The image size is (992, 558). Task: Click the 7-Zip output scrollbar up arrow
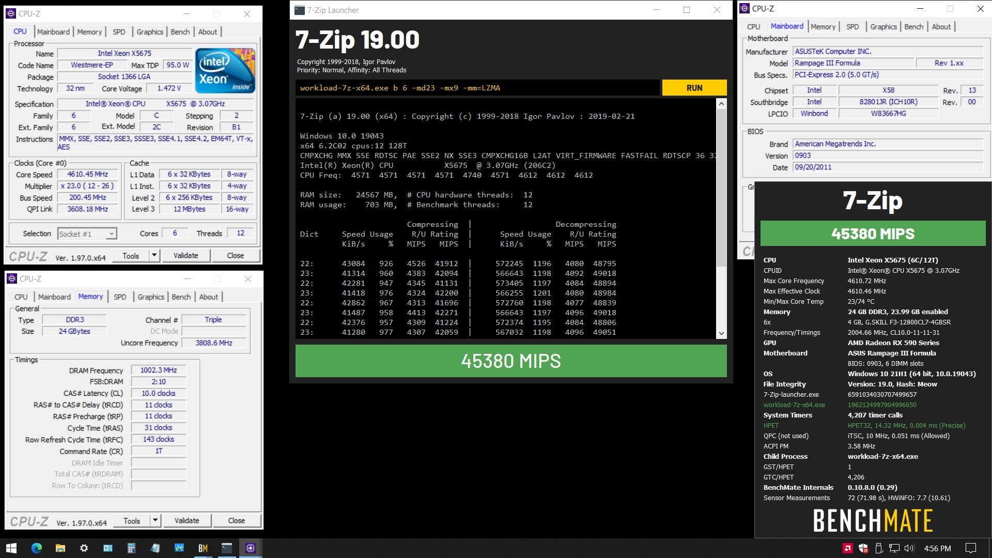click(721, 103)
